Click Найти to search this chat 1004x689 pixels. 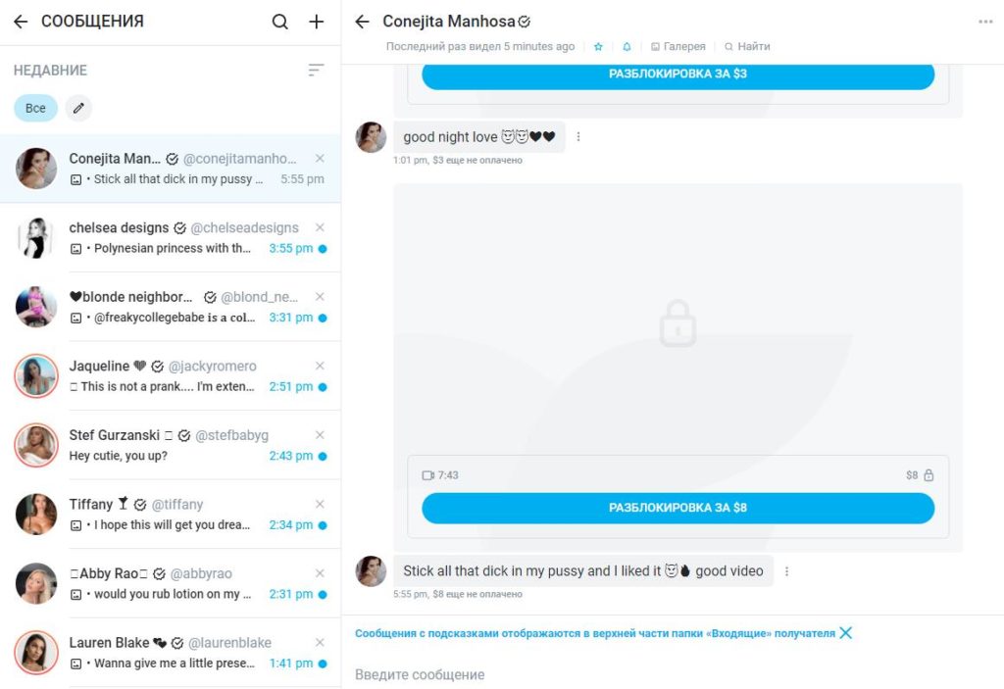[747, 47]
